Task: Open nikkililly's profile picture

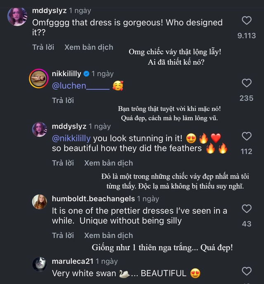Action: point(39,77)
